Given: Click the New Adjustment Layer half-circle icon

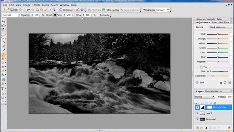Looking at the screenshot, I should point(206,128).
